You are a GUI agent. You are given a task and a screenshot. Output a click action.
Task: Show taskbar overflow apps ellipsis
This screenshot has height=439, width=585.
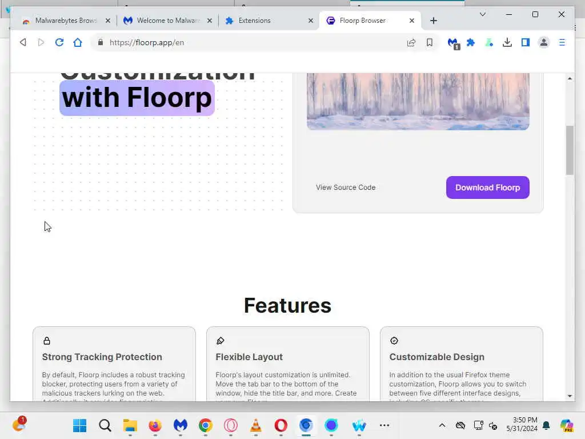pos(384,425)
